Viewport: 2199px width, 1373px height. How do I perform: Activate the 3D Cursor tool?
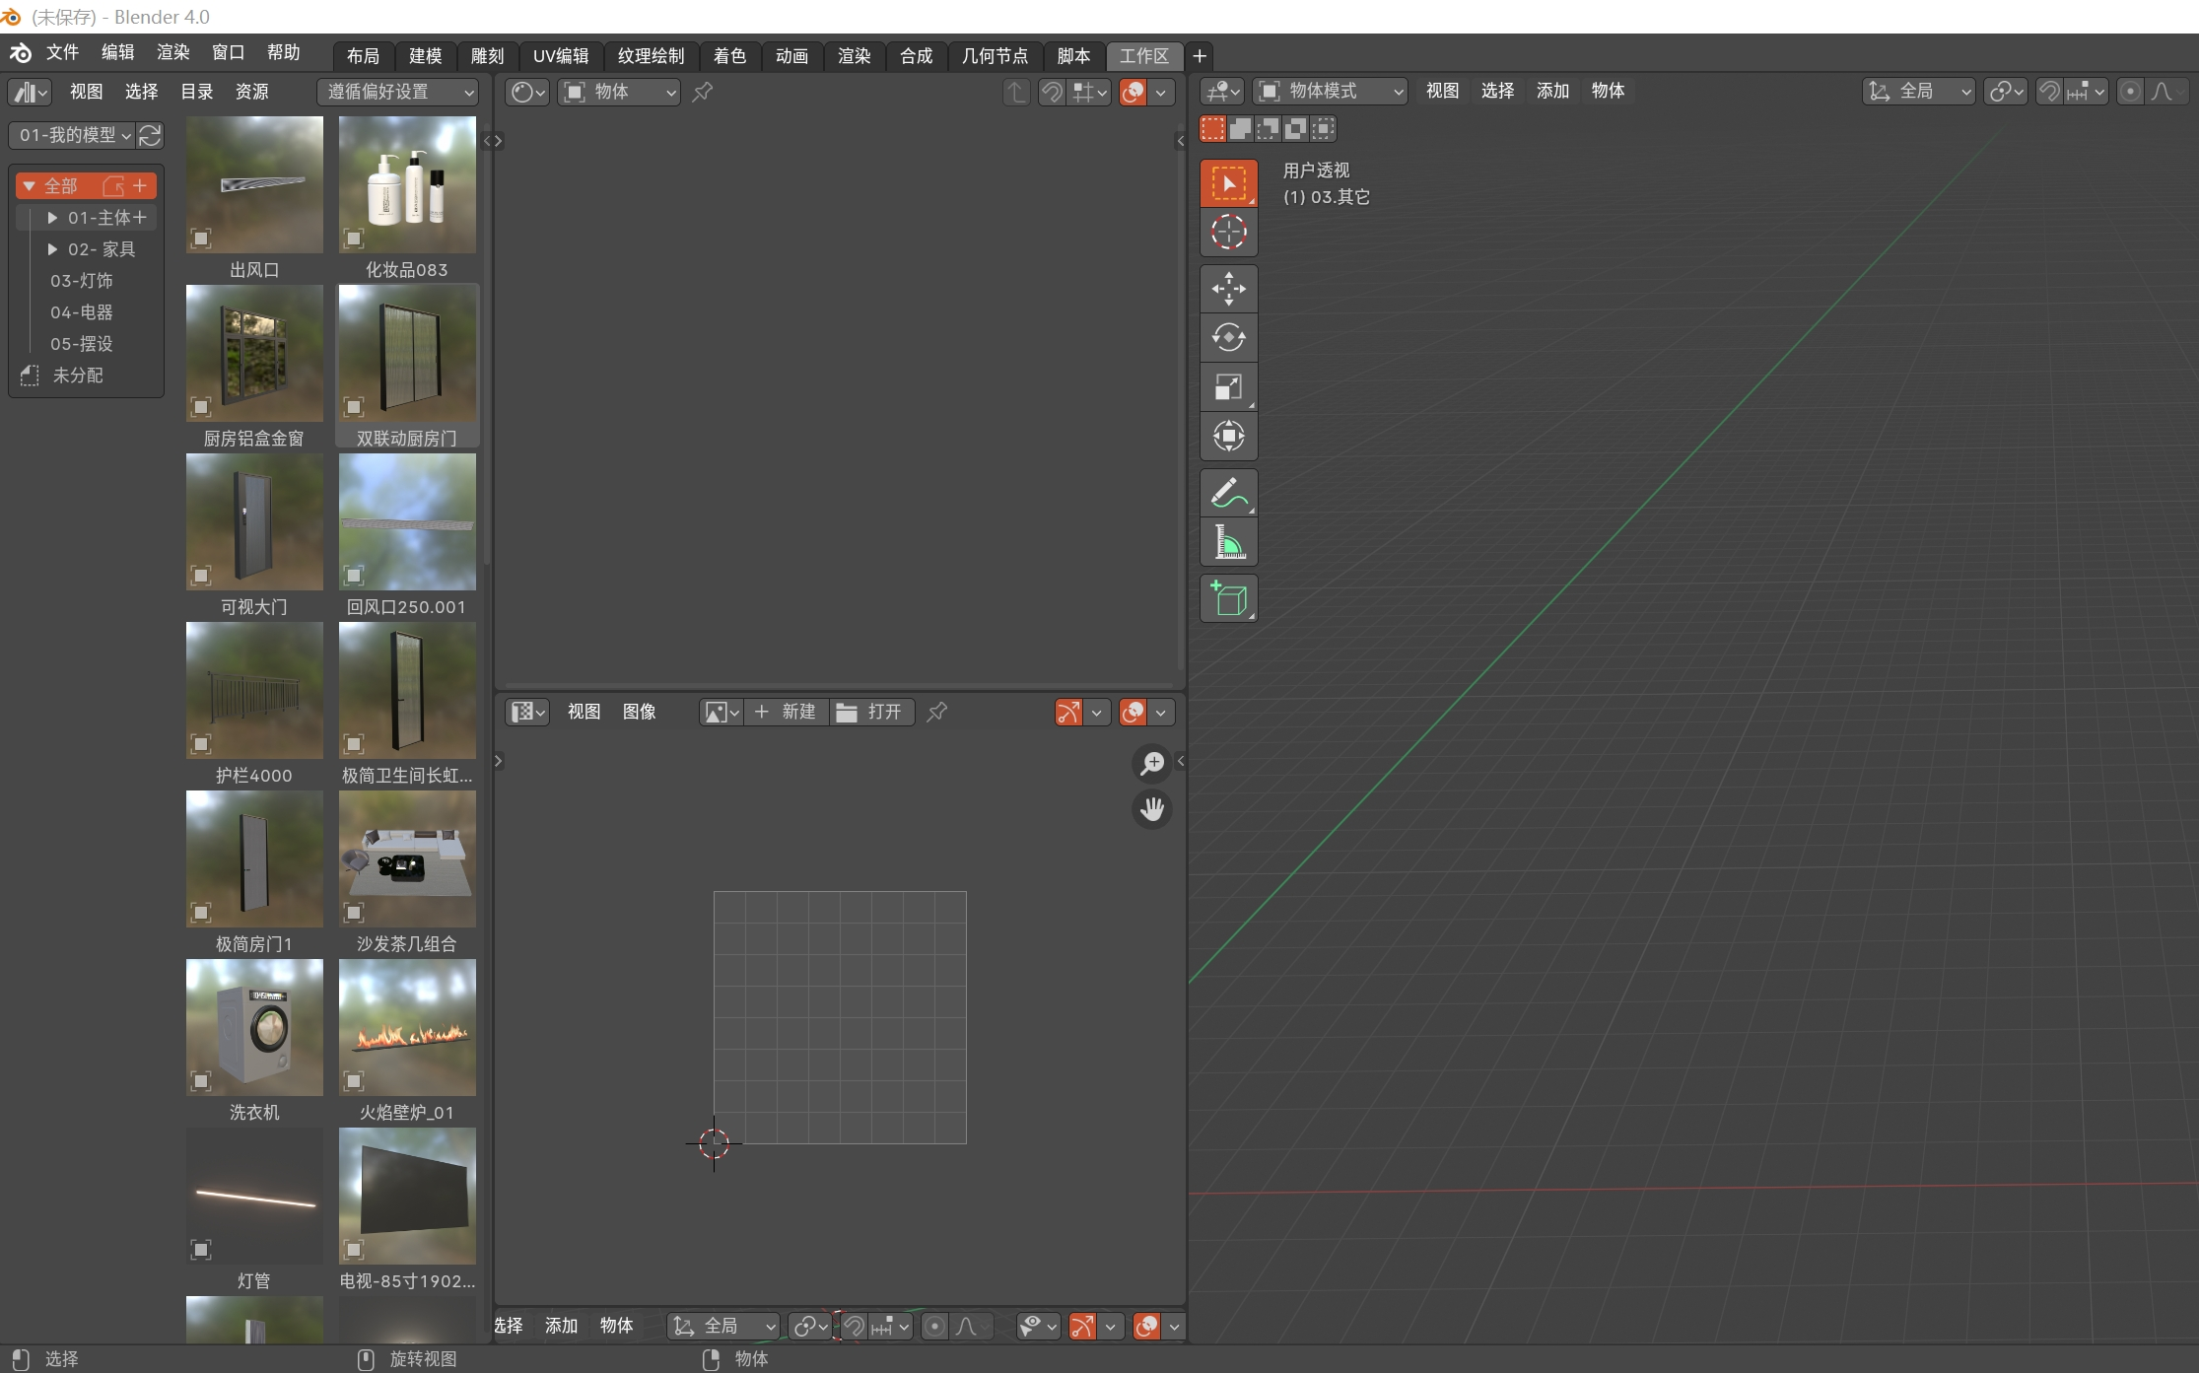pyautogui.click(x=1228, y=233)
